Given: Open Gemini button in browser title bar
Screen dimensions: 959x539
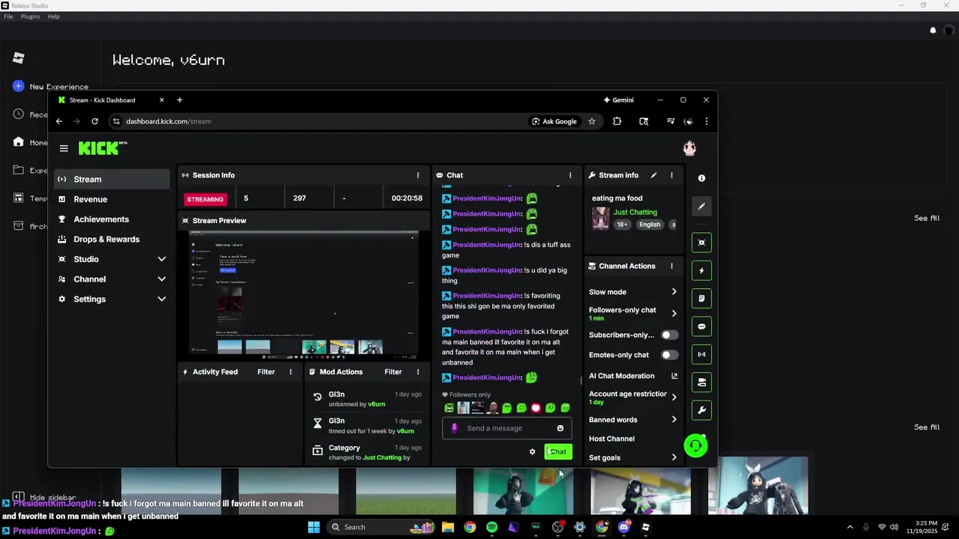Looking at the screenshot, I should (x=619, y=100).
